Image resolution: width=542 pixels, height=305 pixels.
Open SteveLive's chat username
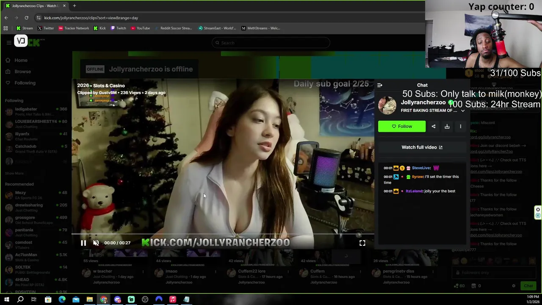pyautogui.click(x=421, y=168)
